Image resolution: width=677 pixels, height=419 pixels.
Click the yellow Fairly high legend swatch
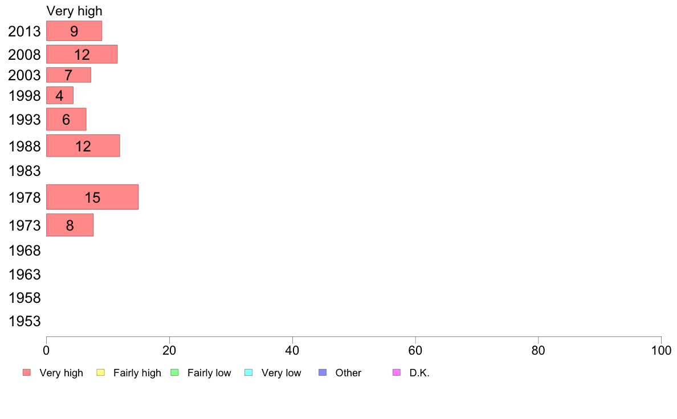pos(101,372)
